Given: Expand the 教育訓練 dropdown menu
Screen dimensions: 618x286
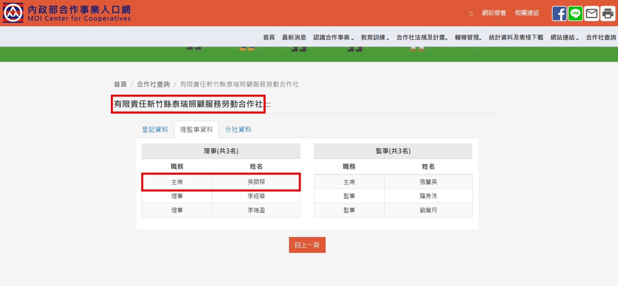Looking at the screenshot, I should 375,37.
